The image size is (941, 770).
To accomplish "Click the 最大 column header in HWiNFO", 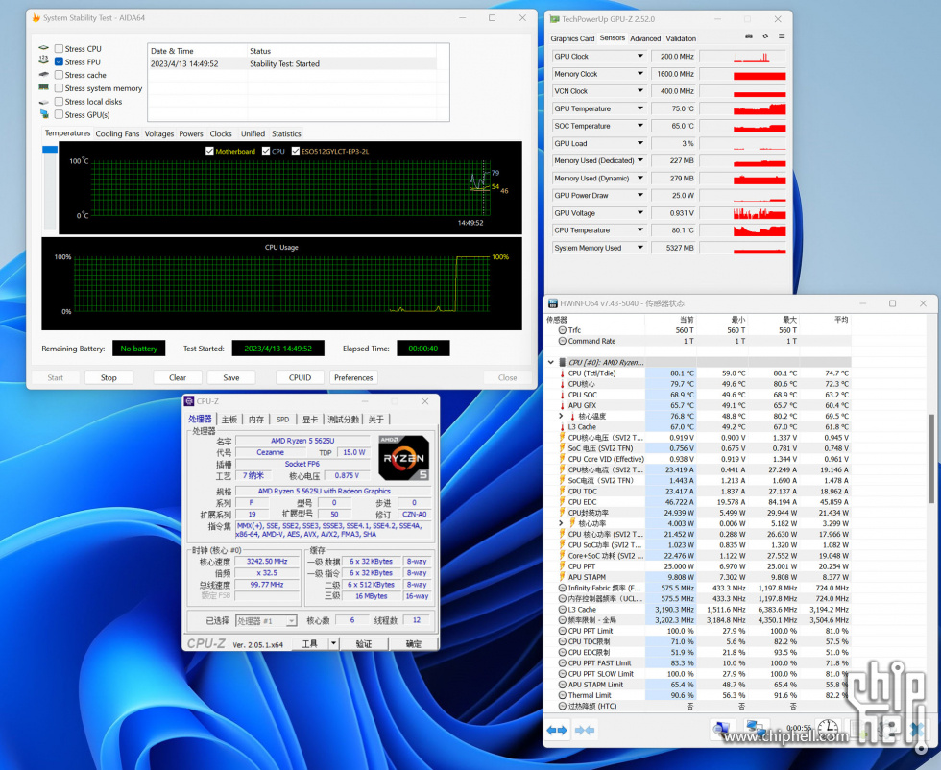I will tap(773, 320).
